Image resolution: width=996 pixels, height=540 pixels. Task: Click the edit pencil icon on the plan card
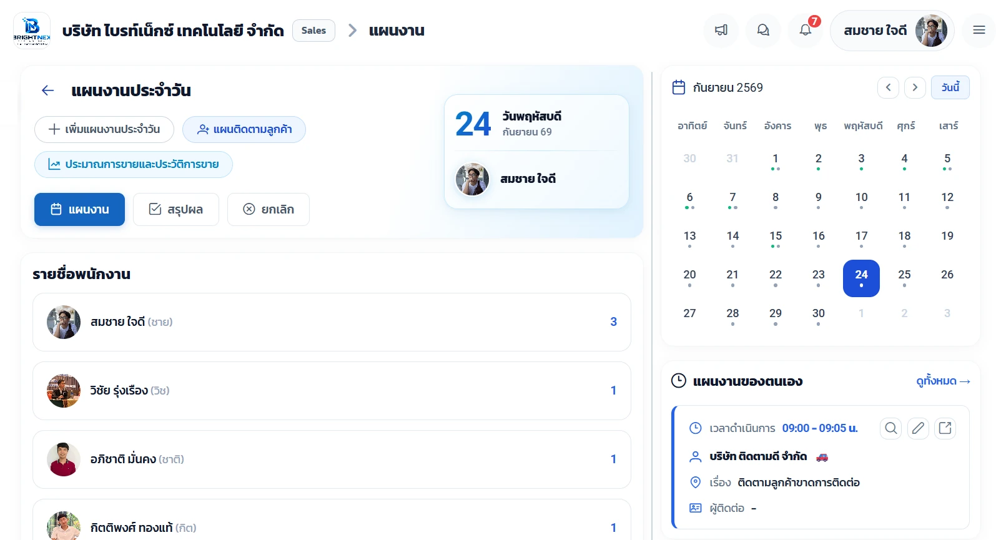pos(918,428)
